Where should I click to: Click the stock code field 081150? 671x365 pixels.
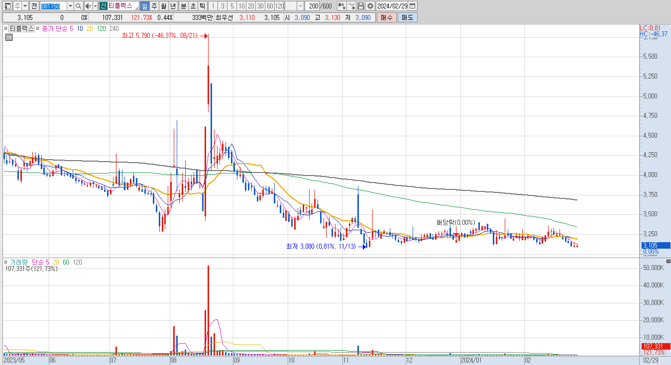(53, 6)
